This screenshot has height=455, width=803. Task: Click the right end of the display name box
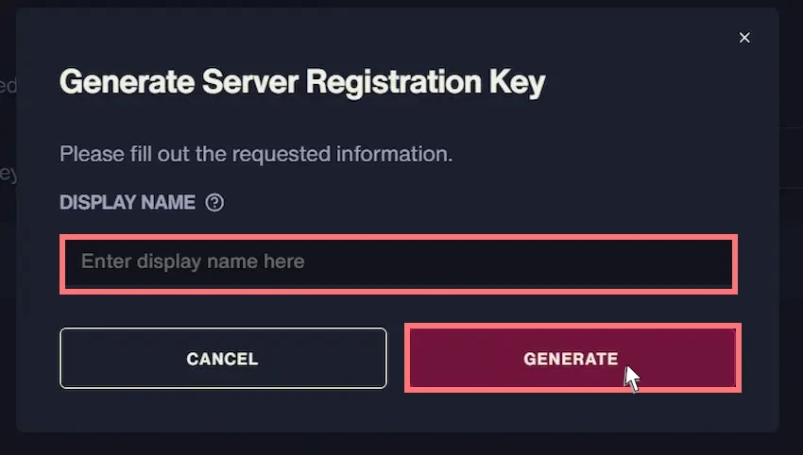[717, 263]
